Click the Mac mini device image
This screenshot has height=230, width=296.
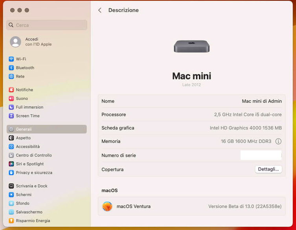[x=191, y=46]
